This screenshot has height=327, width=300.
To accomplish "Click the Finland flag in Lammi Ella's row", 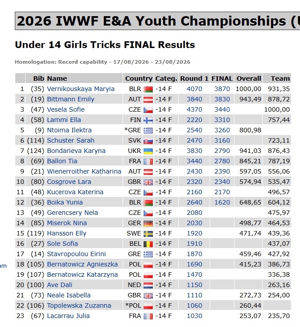I will pos(148,120).
